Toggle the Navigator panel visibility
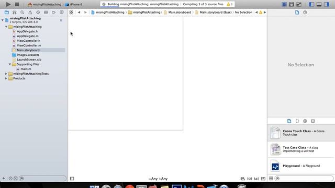This screenshot has height=188, width=335. tap(311, 4)
